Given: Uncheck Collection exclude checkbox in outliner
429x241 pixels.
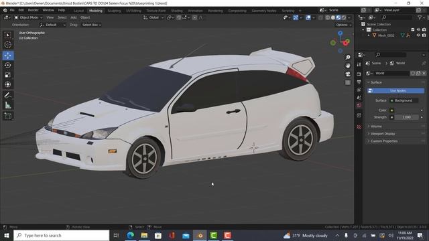Looking at the screenshot, I should (x=413, y=29).
